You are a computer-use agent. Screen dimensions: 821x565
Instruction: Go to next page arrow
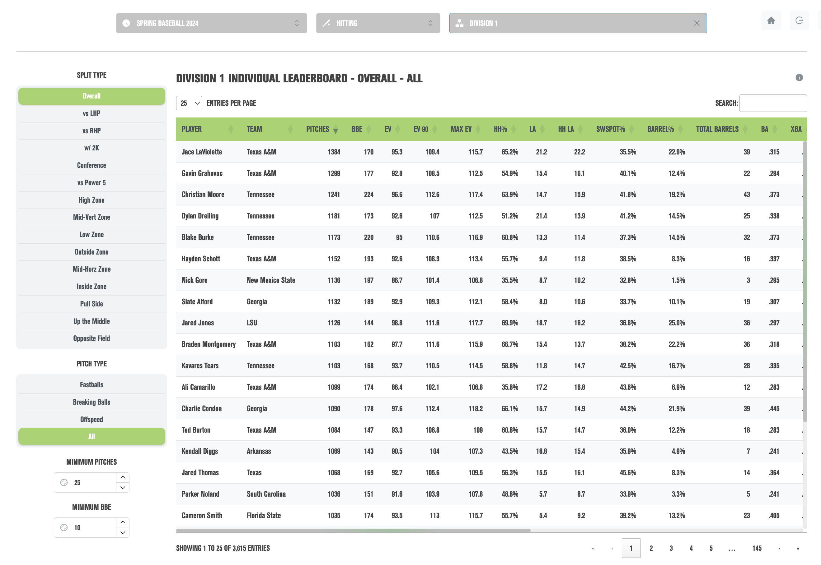tap(779, 548)
